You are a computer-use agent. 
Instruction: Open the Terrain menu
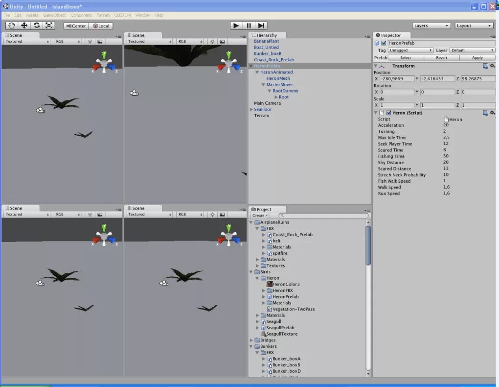pyautogui.click(x=103, y=15)
